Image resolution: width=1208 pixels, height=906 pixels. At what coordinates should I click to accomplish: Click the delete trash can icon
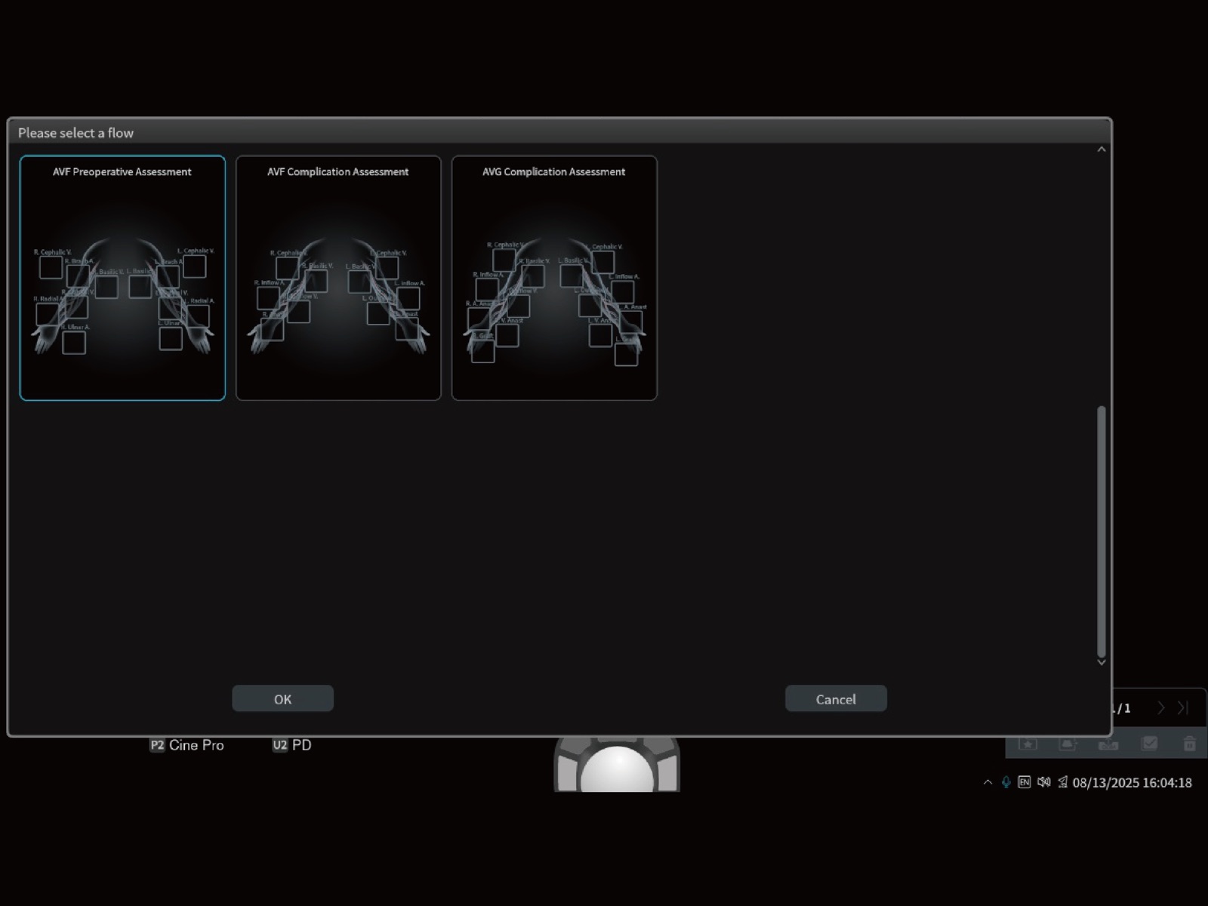(1189, 744)
